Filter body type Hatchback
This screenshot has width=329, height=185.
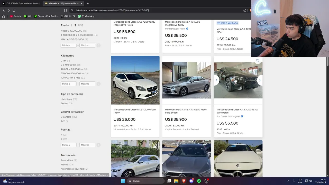tap(66, 99)
